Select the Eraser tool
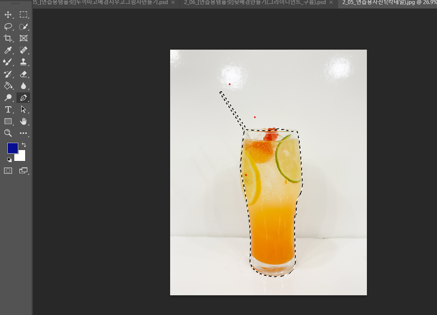437x315 pixels. [23, 74]
